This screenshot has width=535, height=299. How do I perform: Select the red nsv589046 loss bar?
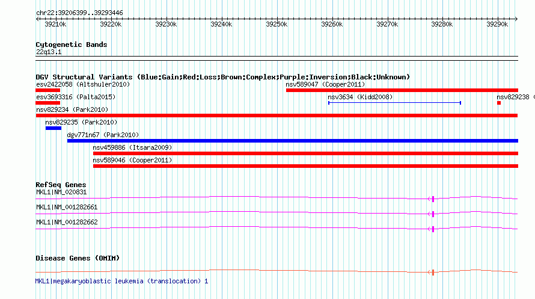click(305, 166)
